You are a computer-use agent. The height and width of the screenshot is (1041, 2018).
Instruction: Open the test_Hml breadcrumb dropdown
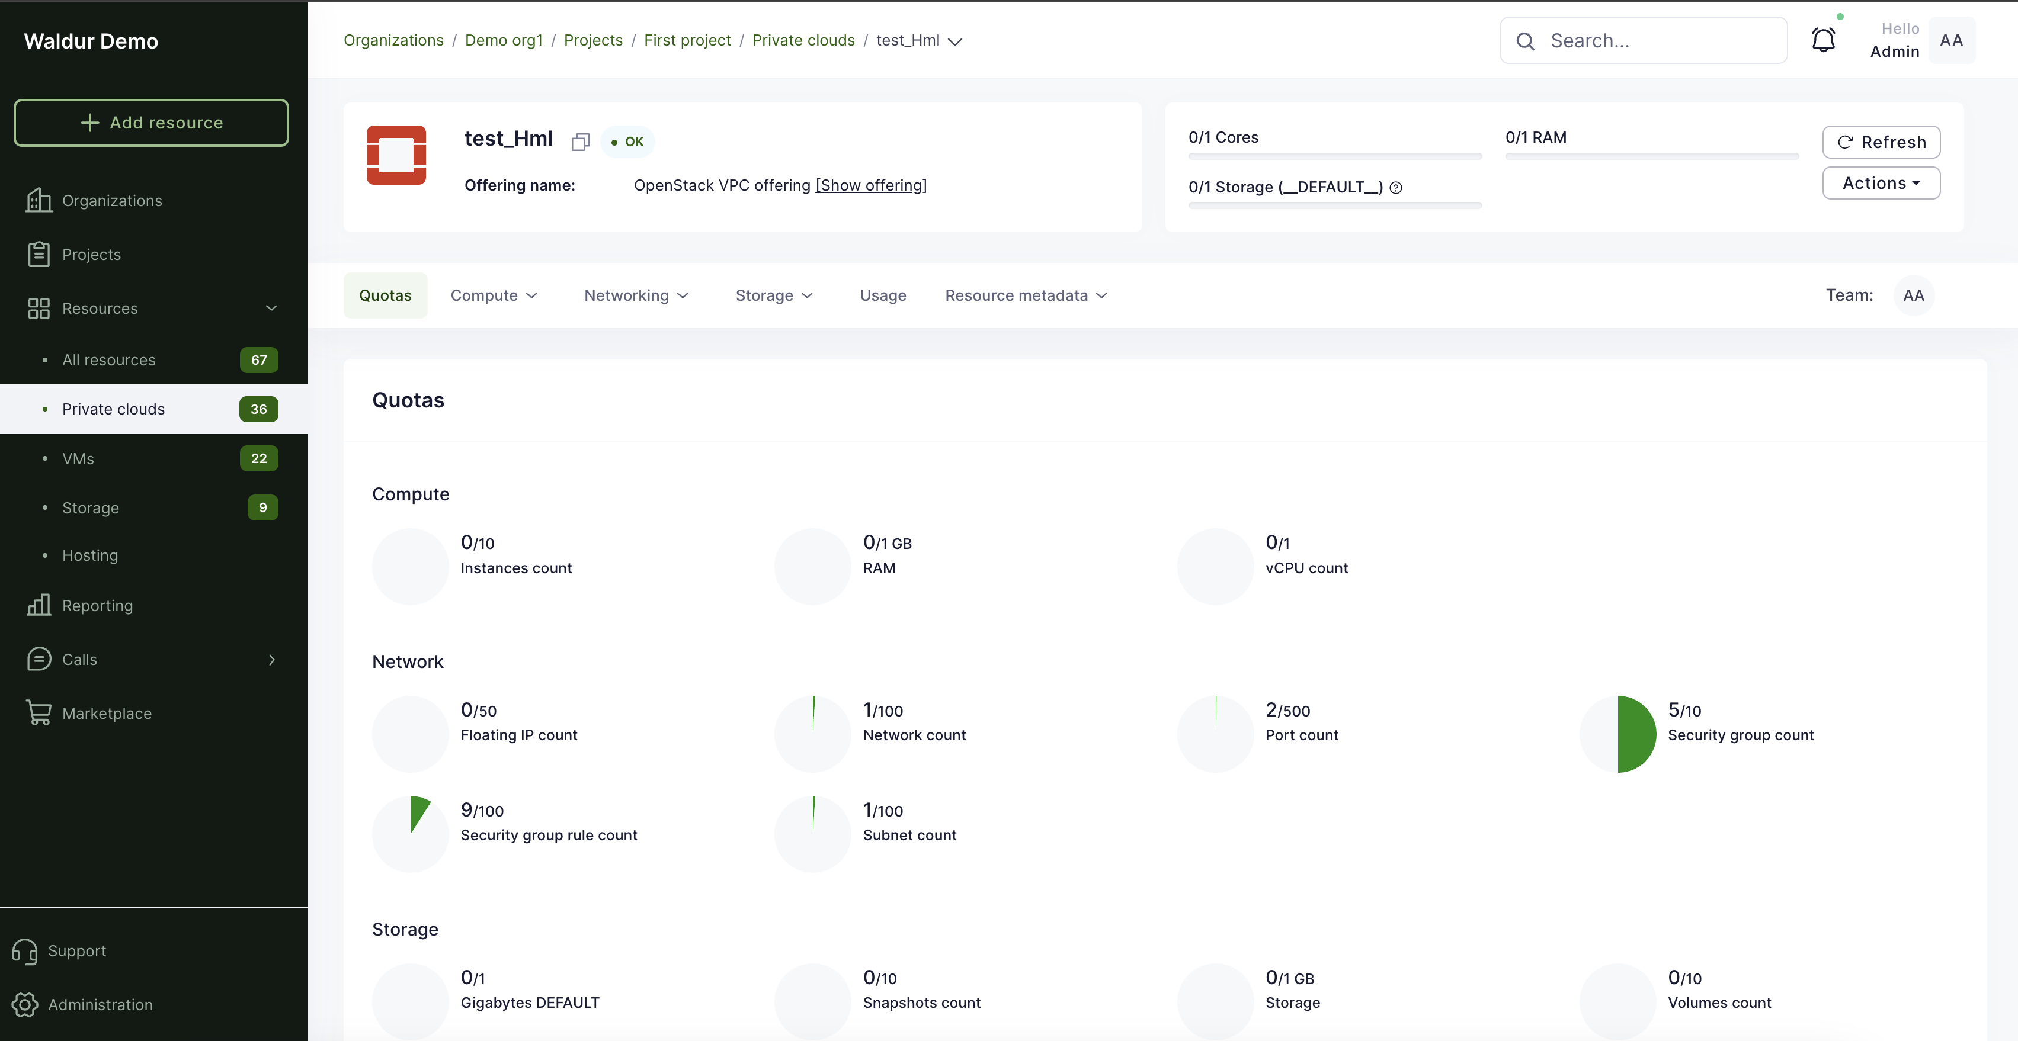tap(955, 41)
